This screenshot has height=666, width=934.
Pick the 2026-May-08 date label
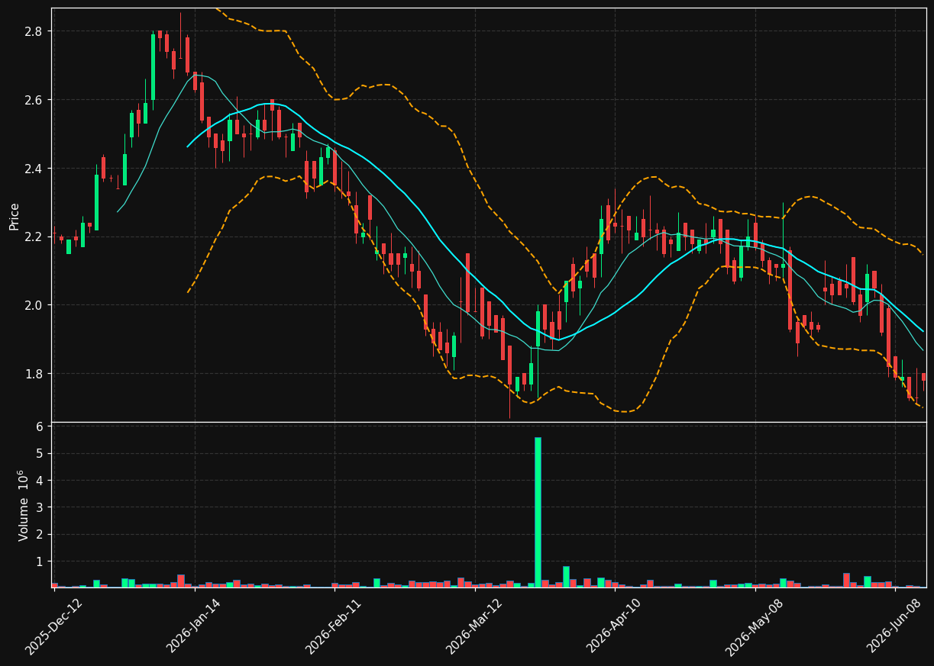coord(754,626)
